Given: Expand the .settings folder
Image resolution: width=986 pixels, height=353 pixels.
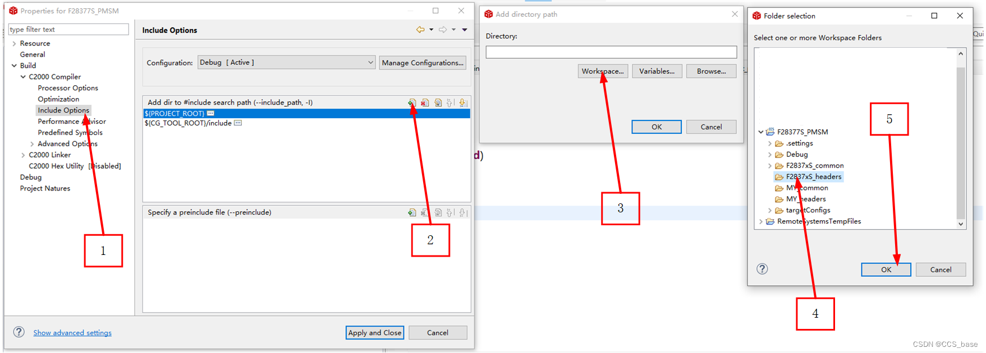Looking at the screenshot, I should [x=770, y=143].
